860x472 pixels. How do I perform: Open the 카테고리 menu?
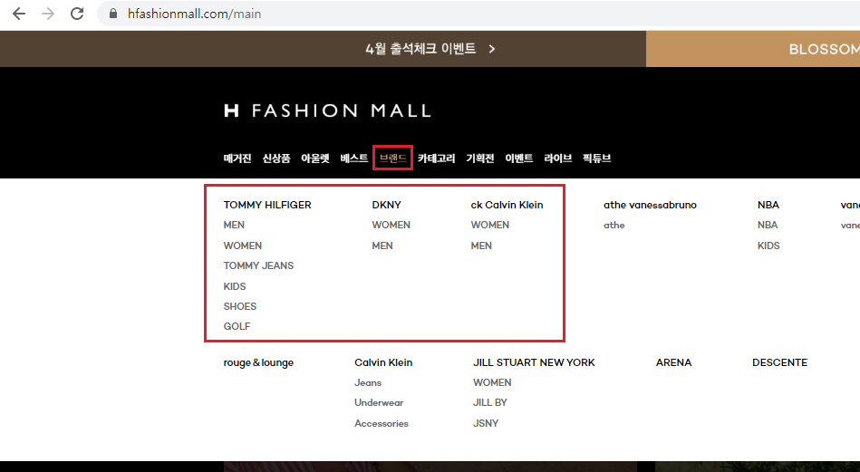[x=437, y=159]
